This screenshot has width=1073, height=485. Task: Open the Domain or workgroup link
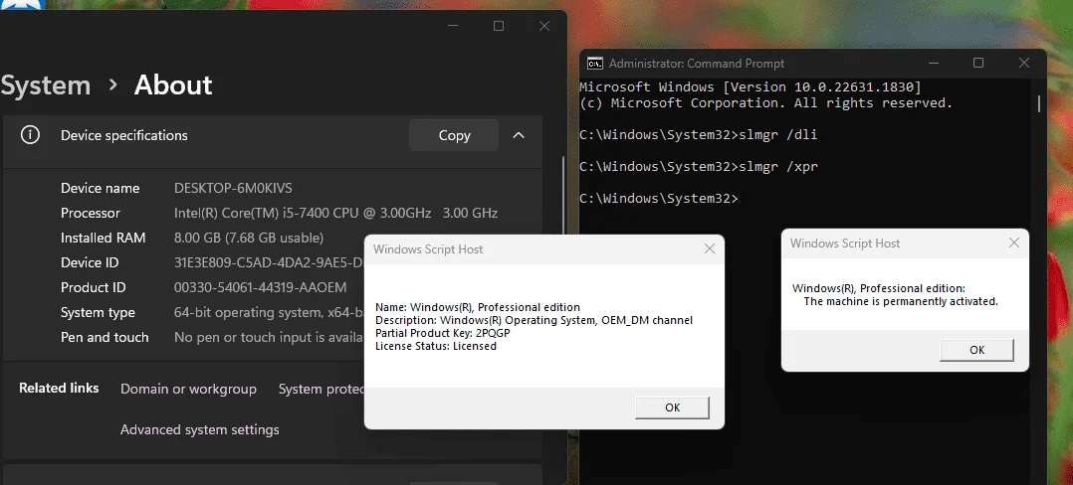pos(188,389)
